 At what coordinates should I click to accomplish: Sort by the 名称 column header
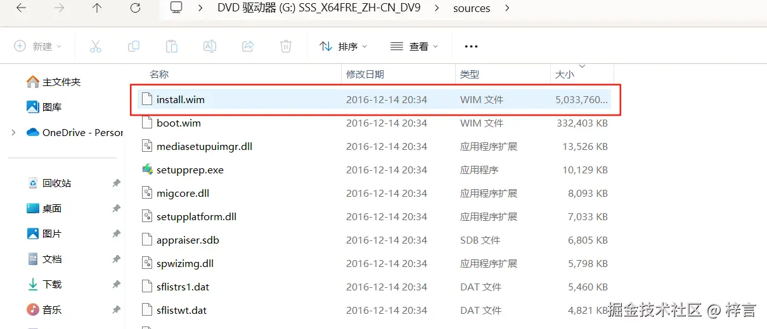tap(159, 74)
